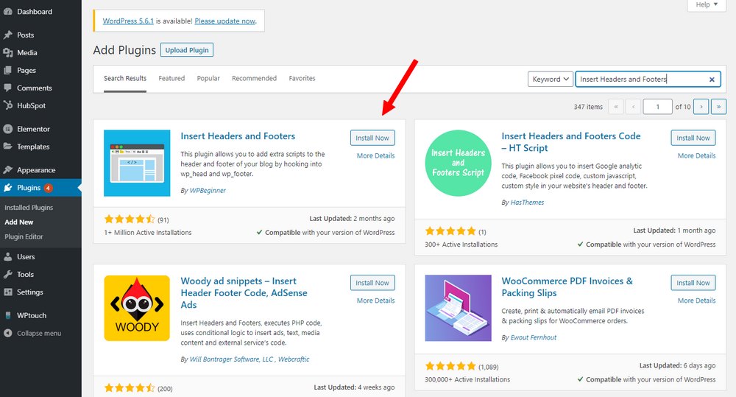
Task: Click the Insert Headers and Footers star rating
Action: click(x=130, y=219)
